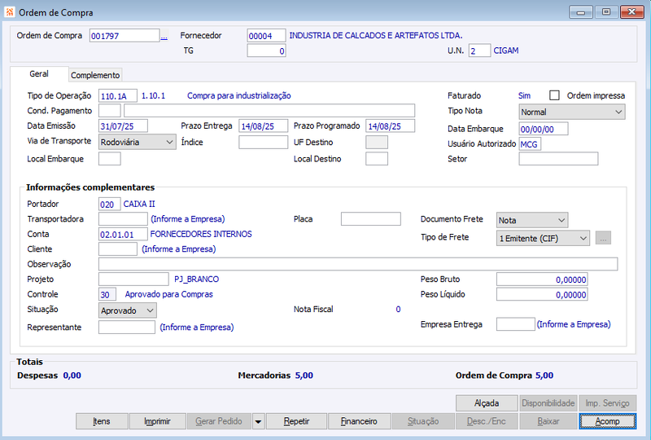Open the Financeiro button

click(359, 421)
